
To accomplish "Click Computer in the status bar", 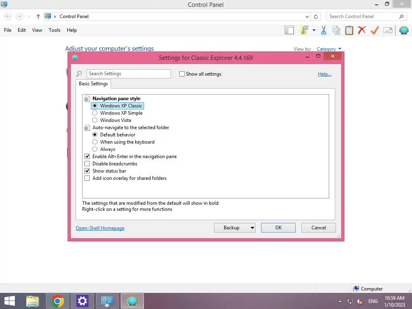I will 368,289.
